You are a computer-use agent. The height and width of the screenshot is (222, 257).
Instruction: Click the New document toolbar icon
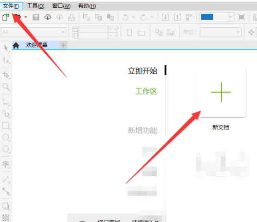pyautogui.click(x=6, y=17)
